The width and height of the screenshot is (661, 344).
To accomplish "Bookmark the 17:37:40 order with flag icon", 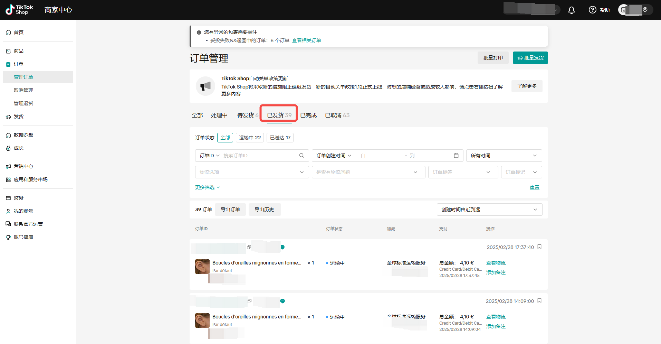I will coord(539,247).
